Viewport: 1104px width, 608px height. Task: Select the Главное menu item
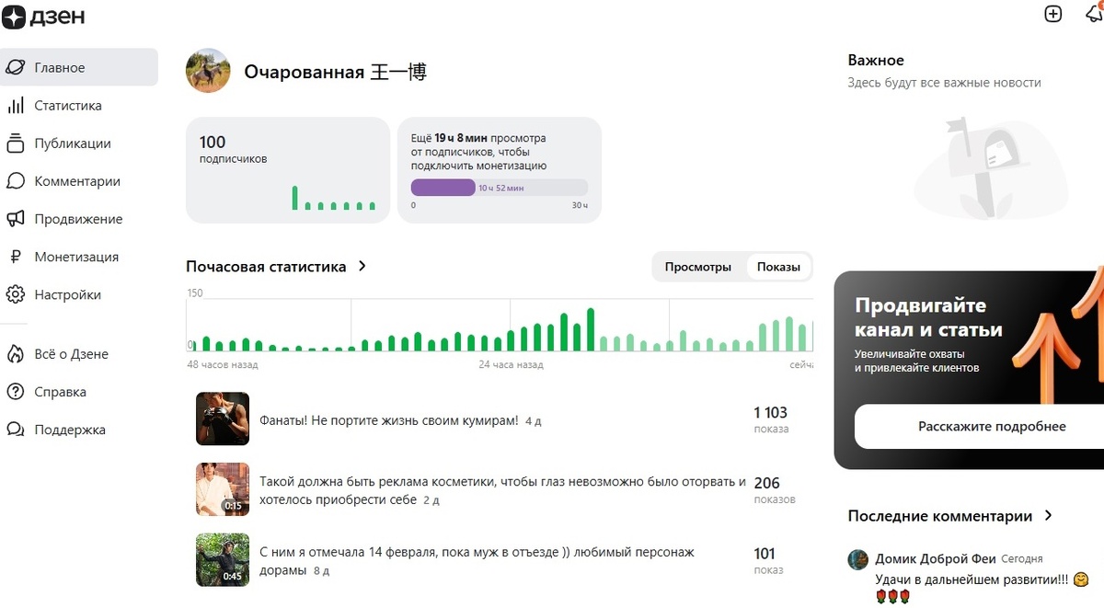62,66
